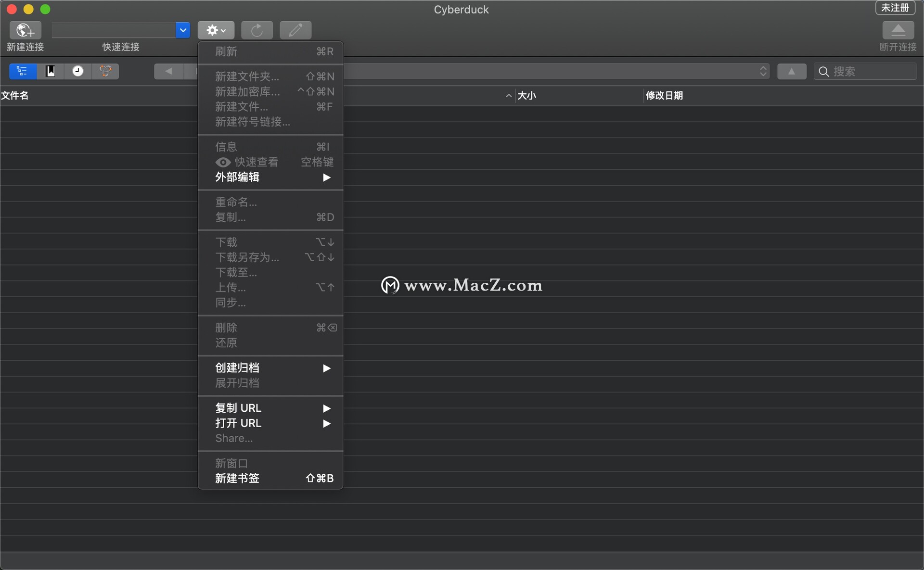Click the back navigation arrow button
The height and width of the screenshot is (570, 924).
click(168, 71)
